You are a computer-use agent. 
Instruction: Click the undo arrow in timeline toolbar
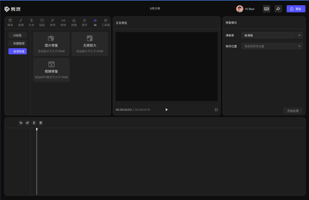21,123
